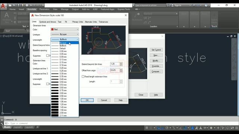Click the hardware acceleration circle icon in status bar
The width and height of the screenshot is (239, 134).
click(227, 128)
